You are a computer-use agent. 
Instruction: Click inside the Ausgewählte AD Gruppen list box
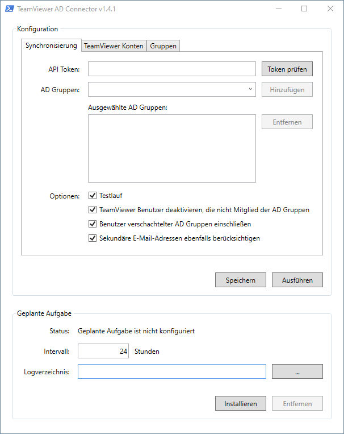(x=172, y=148)
